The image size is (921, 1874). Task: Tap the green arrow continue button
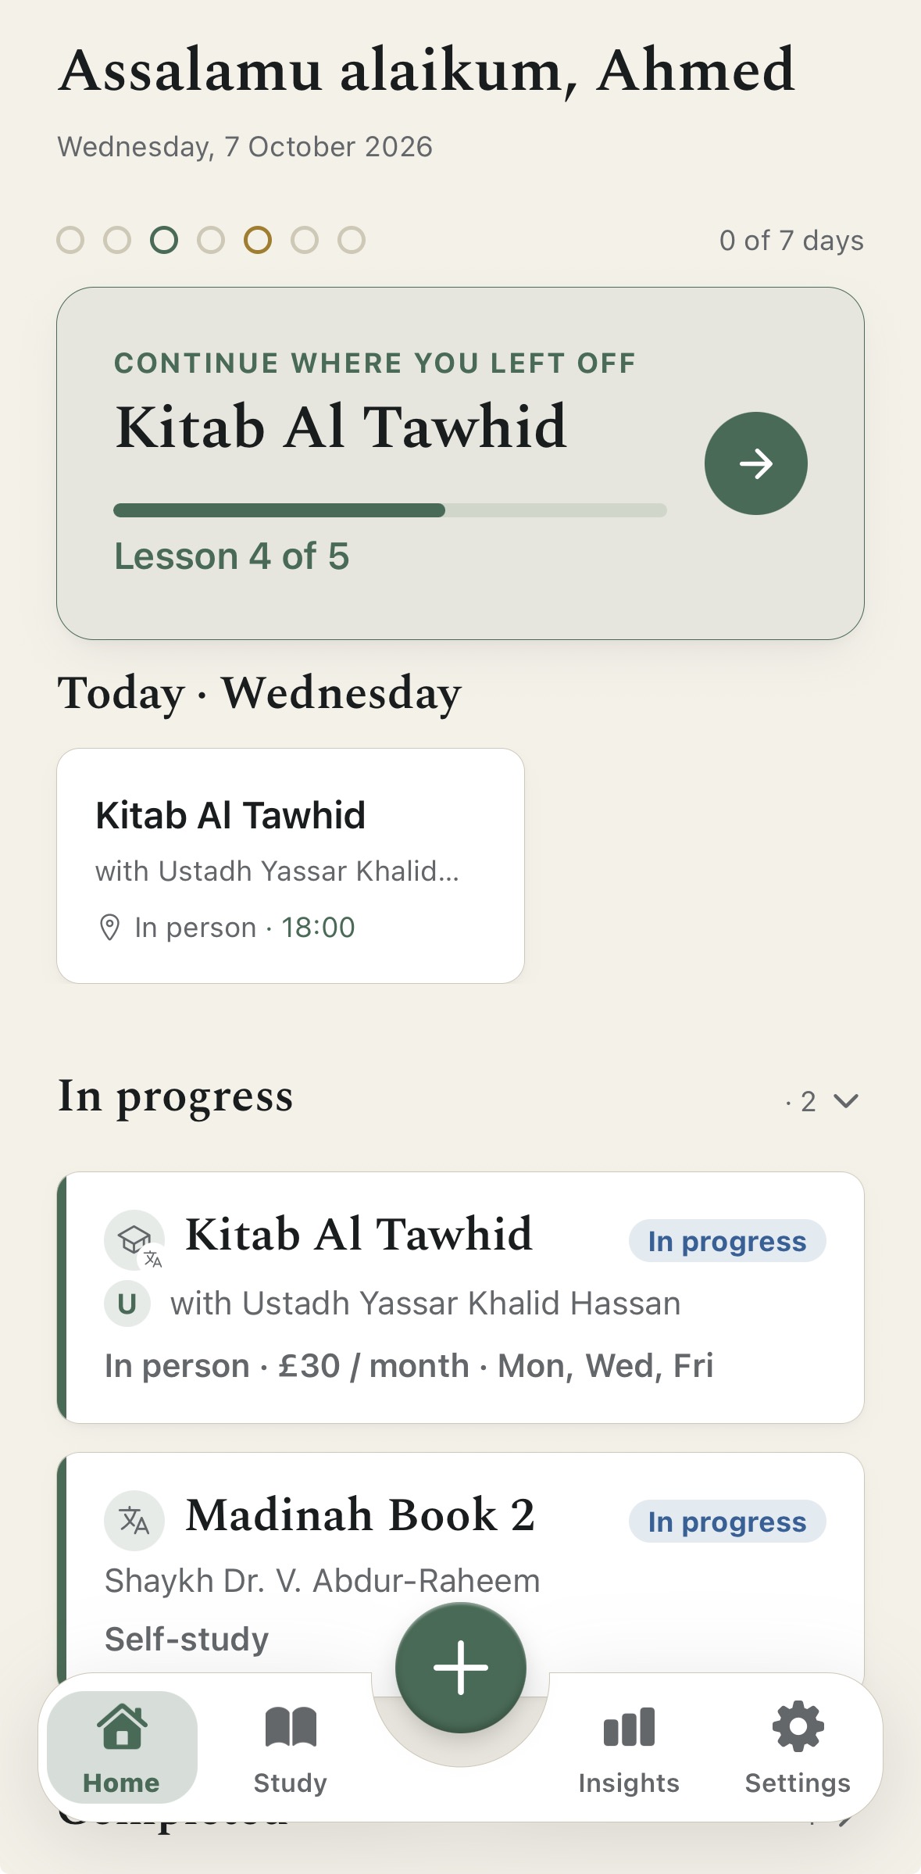click(x=755, y=463)
